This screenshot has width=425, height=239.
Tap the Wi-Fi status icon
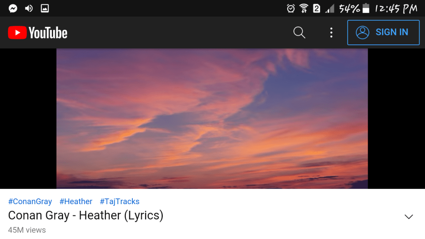[304, 8]
